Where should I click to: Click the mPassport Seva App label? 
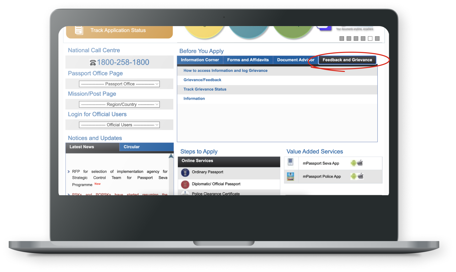321,163
